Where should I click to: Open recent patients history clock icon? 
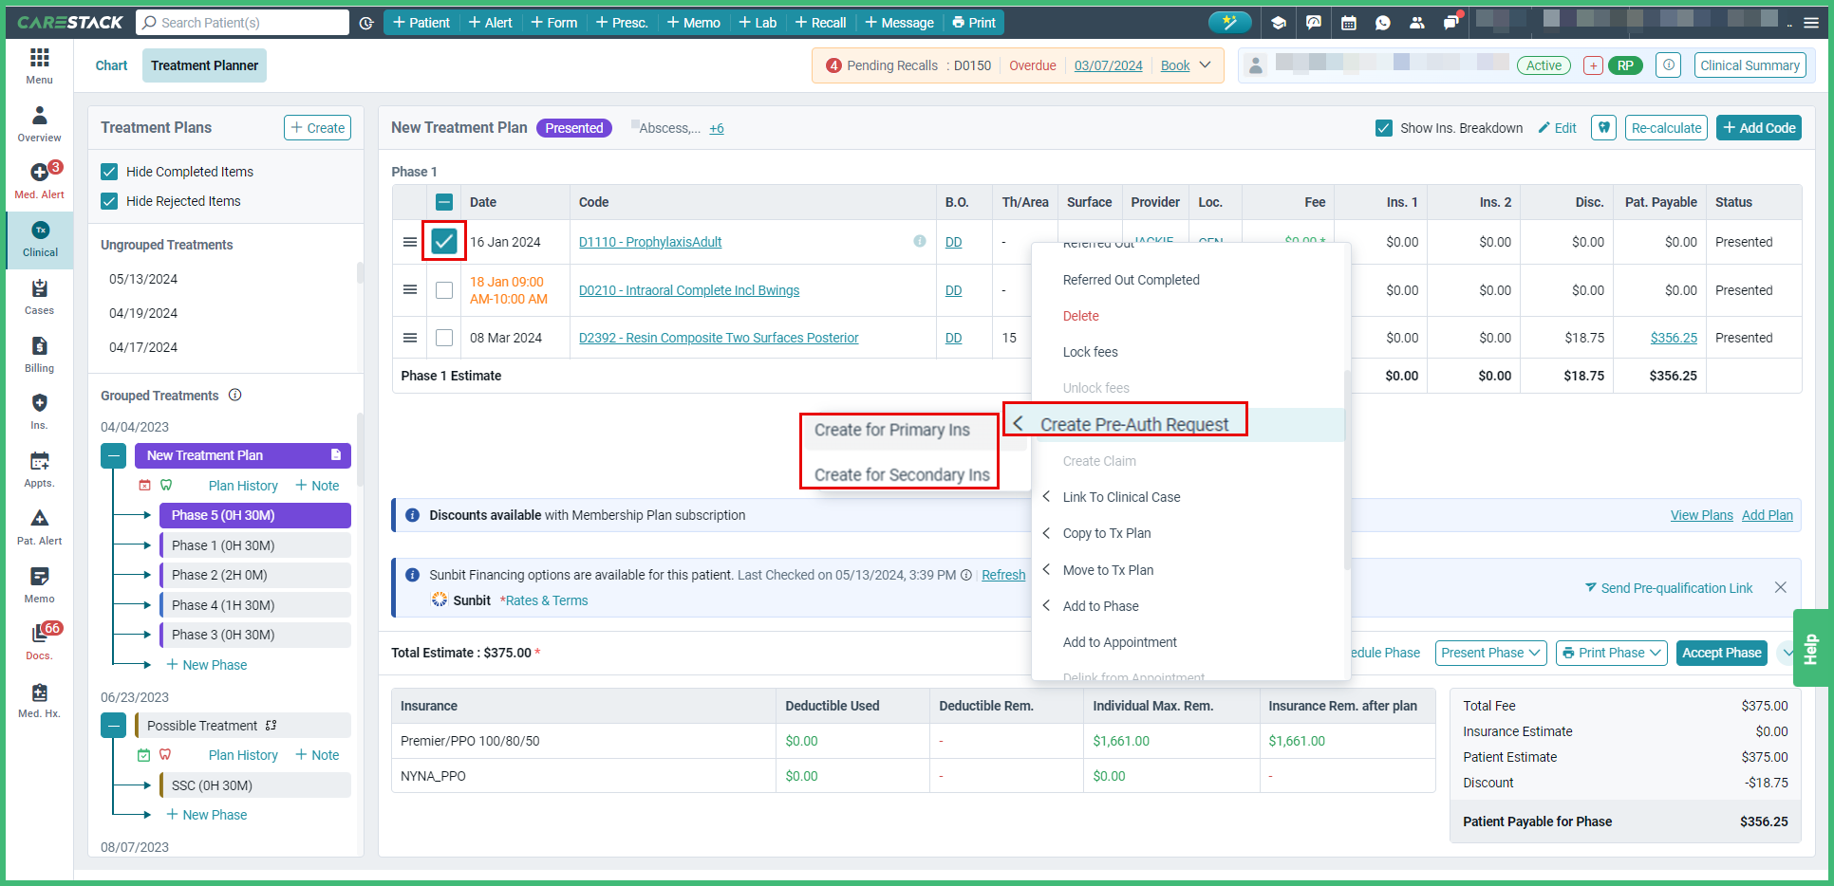366,23
